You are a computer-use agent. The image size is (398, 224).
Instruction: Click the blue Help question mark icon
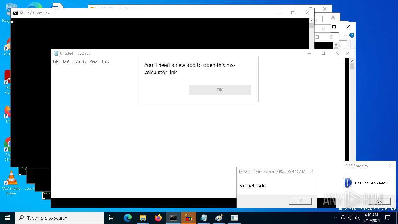(352, 35)
